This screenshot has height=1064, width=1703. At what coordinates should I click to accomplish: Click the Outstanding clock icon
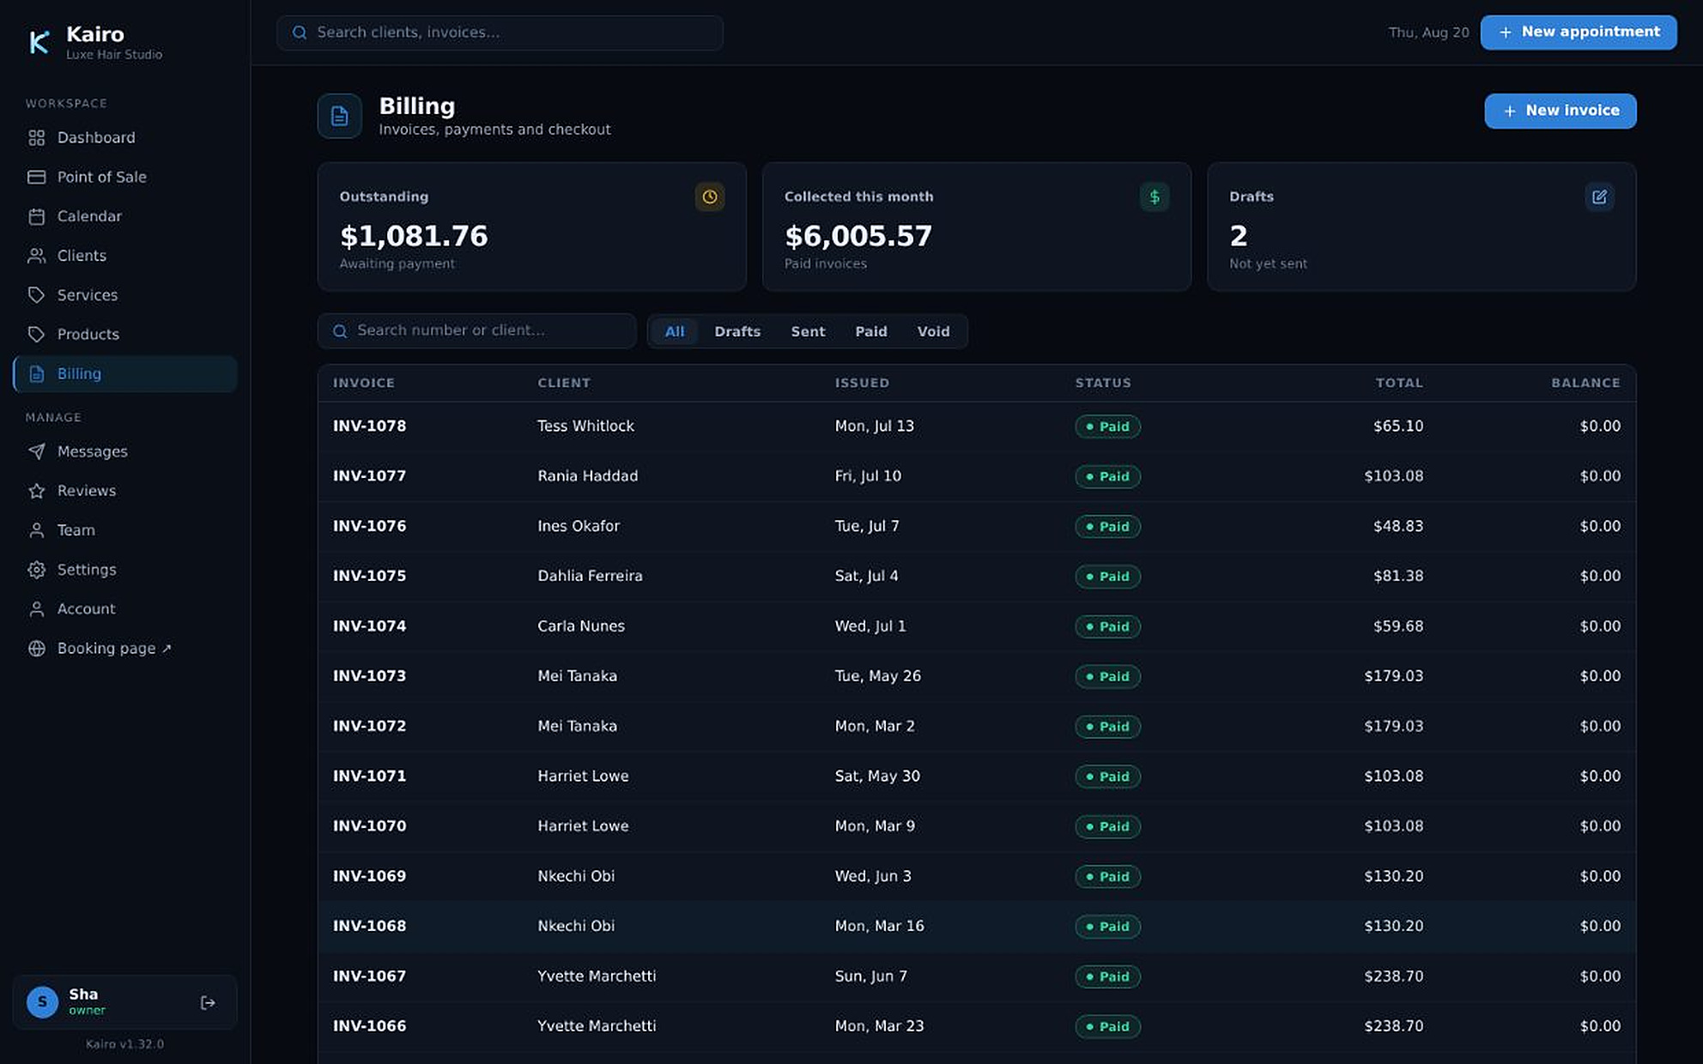[x=710, y=197]
